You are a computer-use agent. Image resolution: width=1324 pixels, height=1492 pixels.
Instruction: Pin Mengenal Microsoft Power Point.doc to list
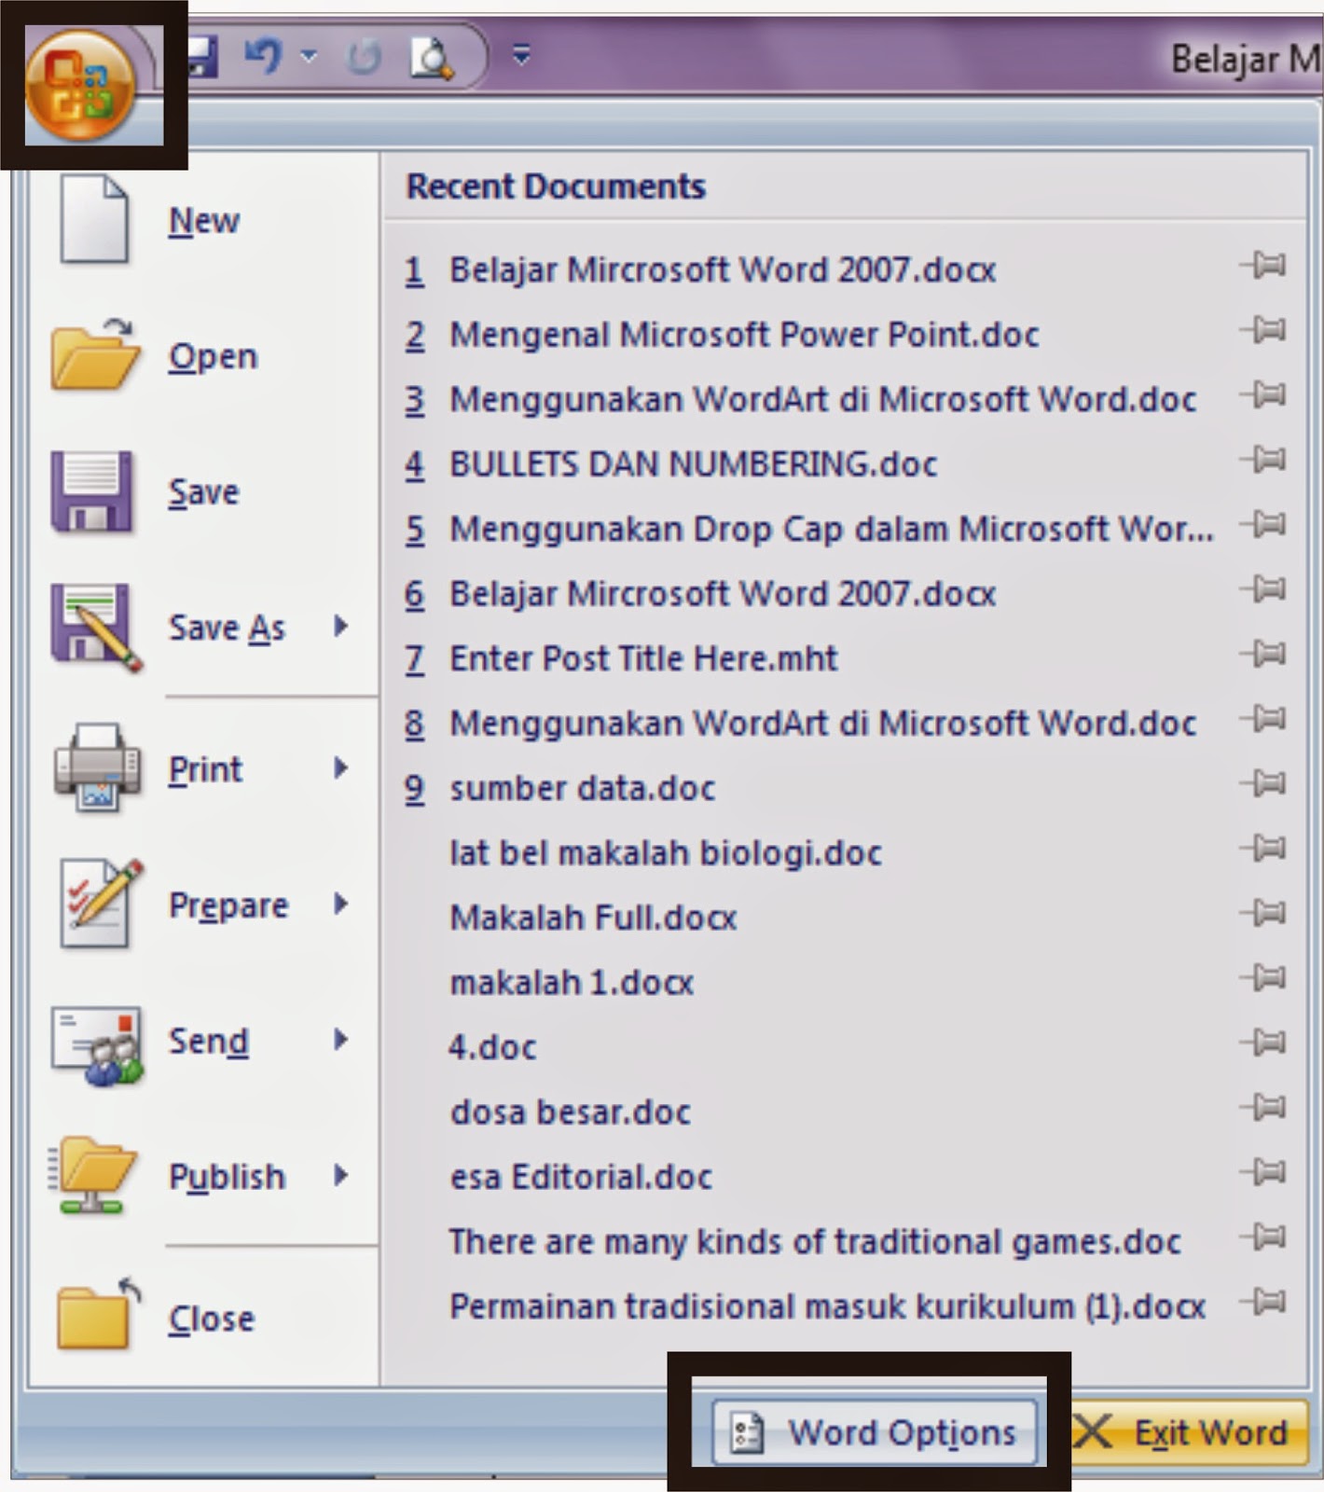pos(1263,330)
